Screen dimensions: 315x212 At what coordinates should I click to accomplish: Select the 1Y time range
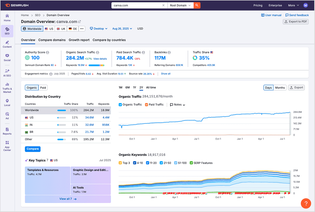coord(134,88)
